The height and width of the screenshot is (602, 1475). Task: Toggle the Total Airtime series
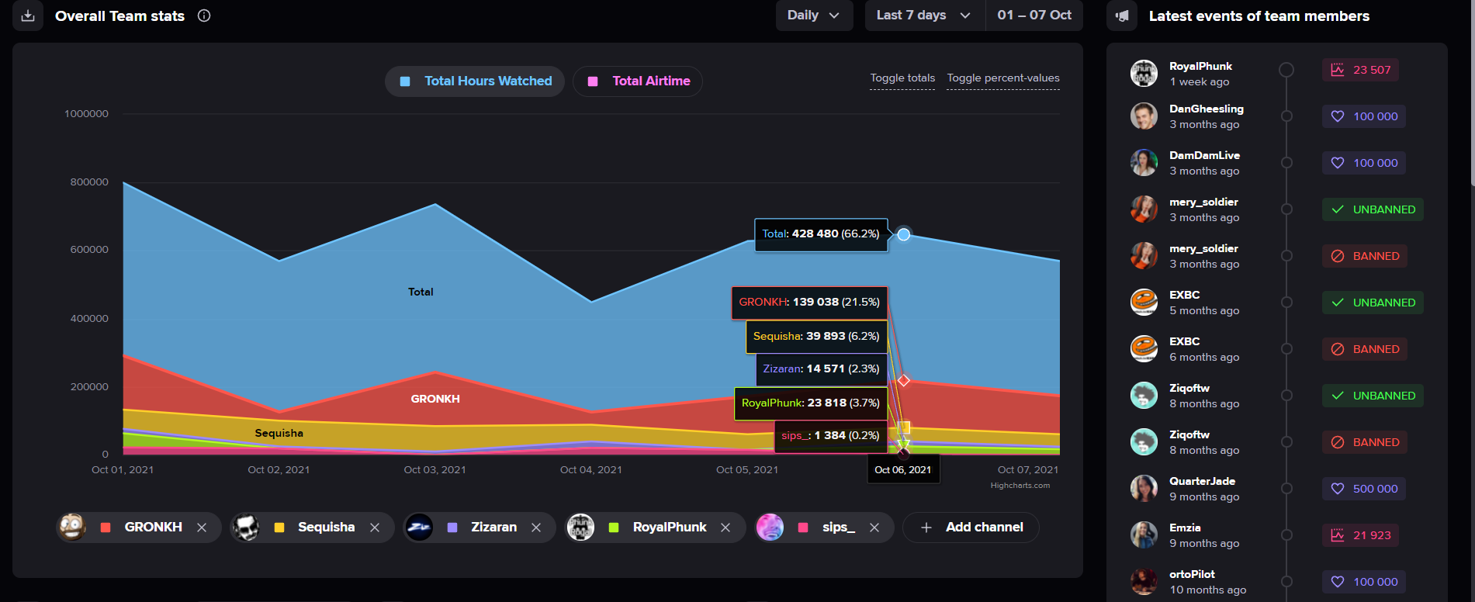pyautogui.click(x=638, y=81)
